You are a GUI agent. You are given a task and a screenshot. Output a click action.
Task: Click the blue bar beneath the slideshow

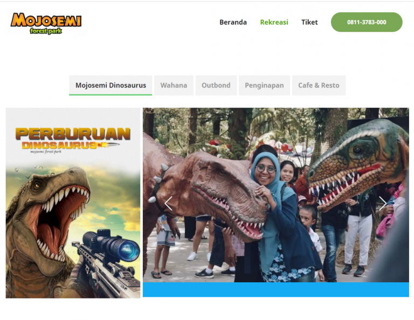coord(276,290)
